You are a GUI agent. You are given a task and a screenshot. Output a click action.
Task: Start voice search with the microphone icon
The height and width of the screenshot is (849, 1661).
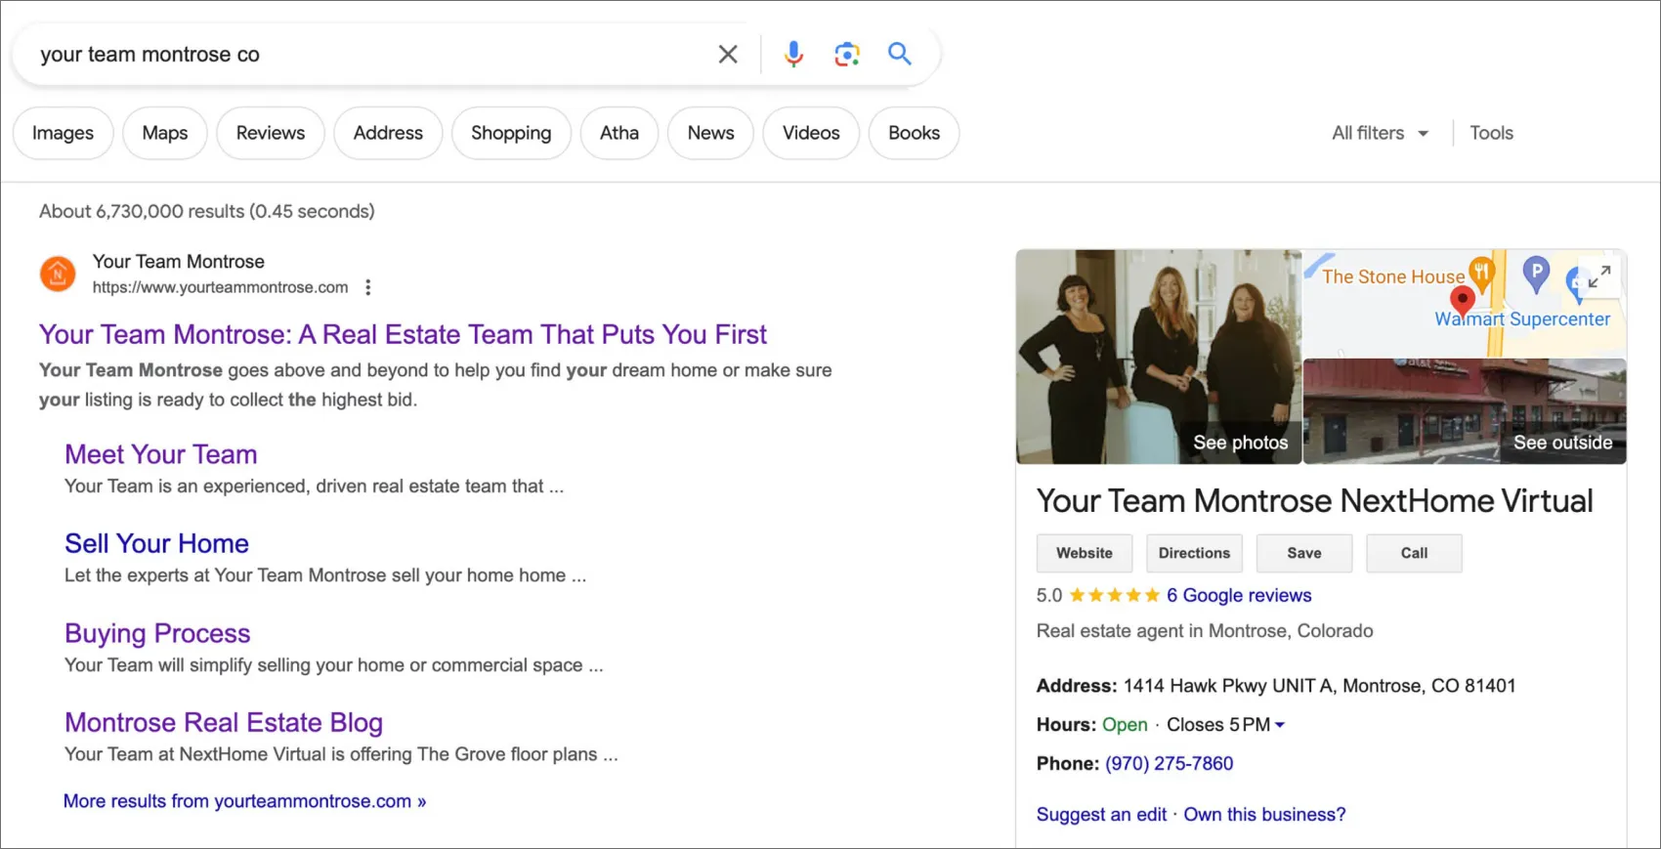pyautogui.click(x=793, y=55)
